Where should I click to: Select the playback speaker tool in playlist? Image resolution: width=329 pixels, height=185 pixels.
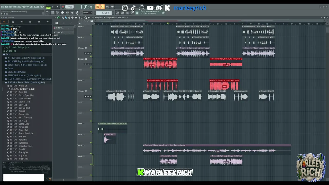(x=89, y=17)
